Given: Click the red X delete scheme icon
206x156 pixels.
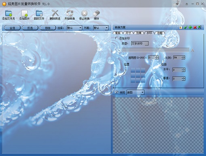Looking at the screenshot, I should pyautogui.click(x=195, y=28).
